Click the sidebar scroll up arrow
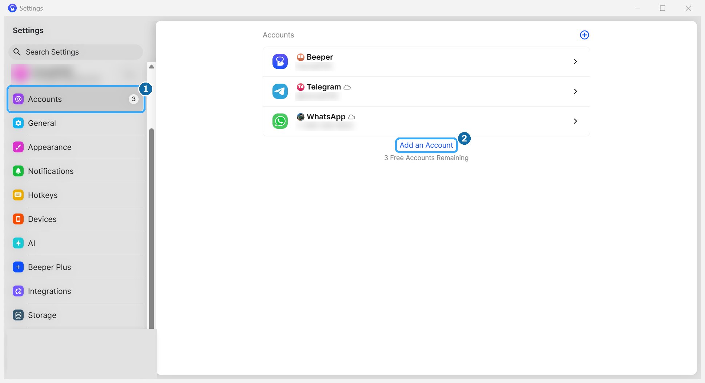Image resolution: width=705 pixels, height=383 pixels. click(x=151, y=67)
